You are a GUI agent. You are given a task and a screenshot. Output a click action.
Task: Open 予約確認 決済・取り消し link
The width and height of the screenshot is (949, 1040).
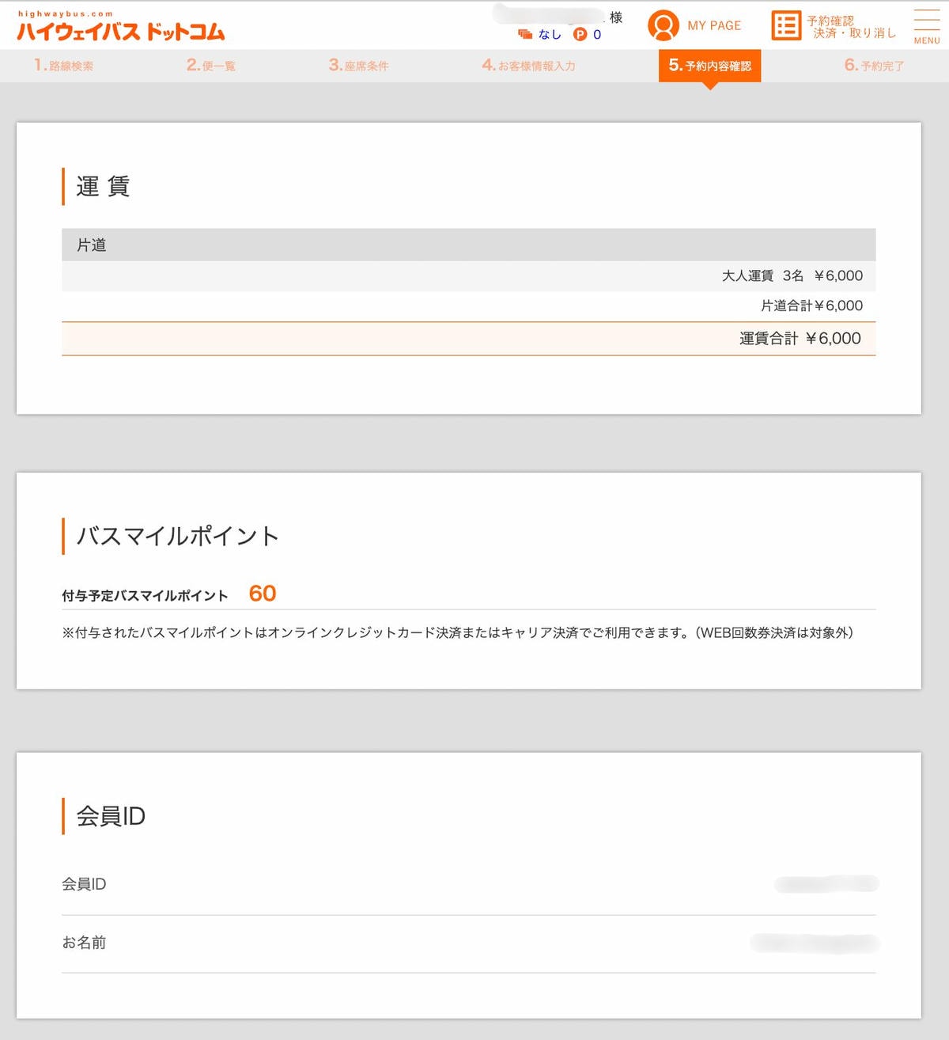click(x=851, y=27)
